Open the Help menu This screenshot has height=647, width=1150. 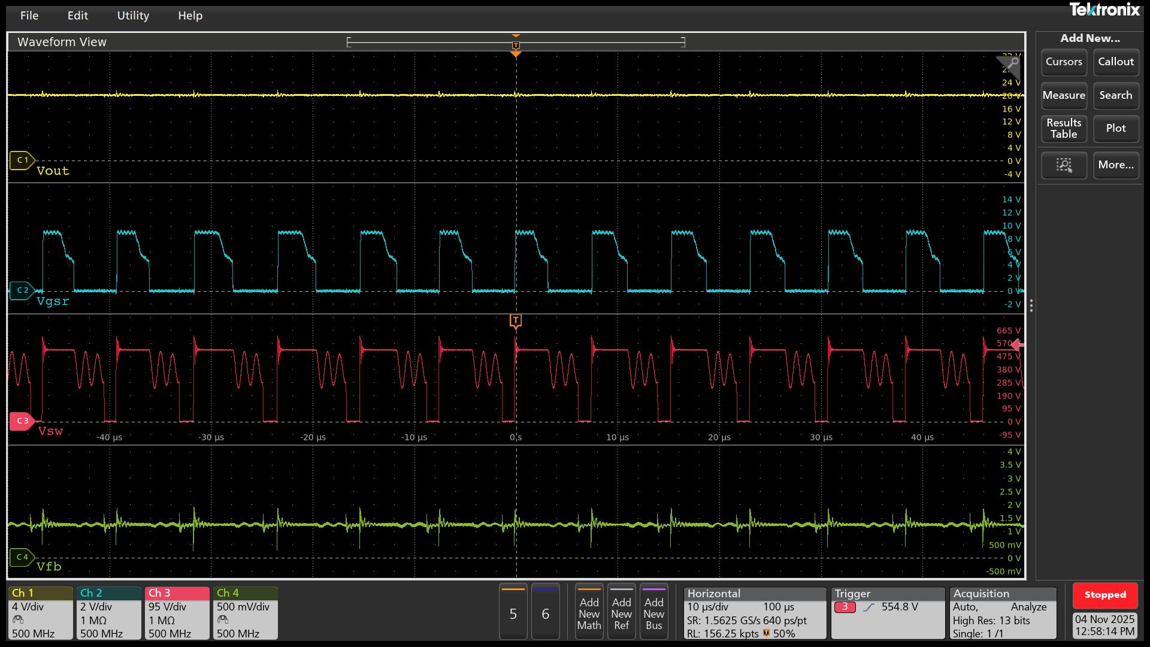tap(190, 16)
